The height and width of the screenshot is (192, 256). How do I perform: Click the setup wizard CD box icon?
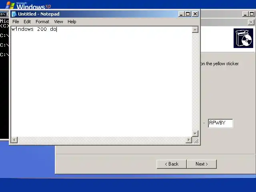point(243,38)
